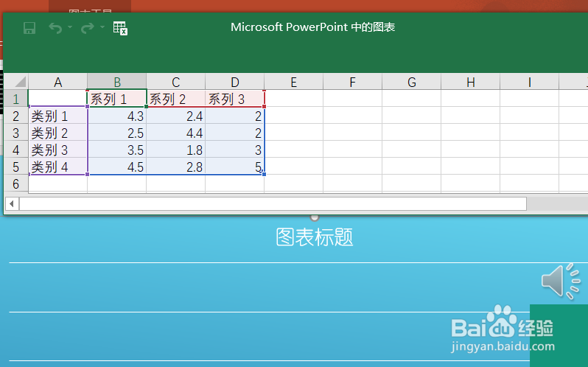Click cell with value 4.3

pyautogui.click(x=117, y=116)
